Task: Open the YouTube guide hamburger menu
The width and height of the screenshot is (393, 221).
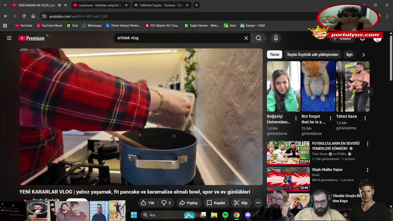Action: (9, 38)
